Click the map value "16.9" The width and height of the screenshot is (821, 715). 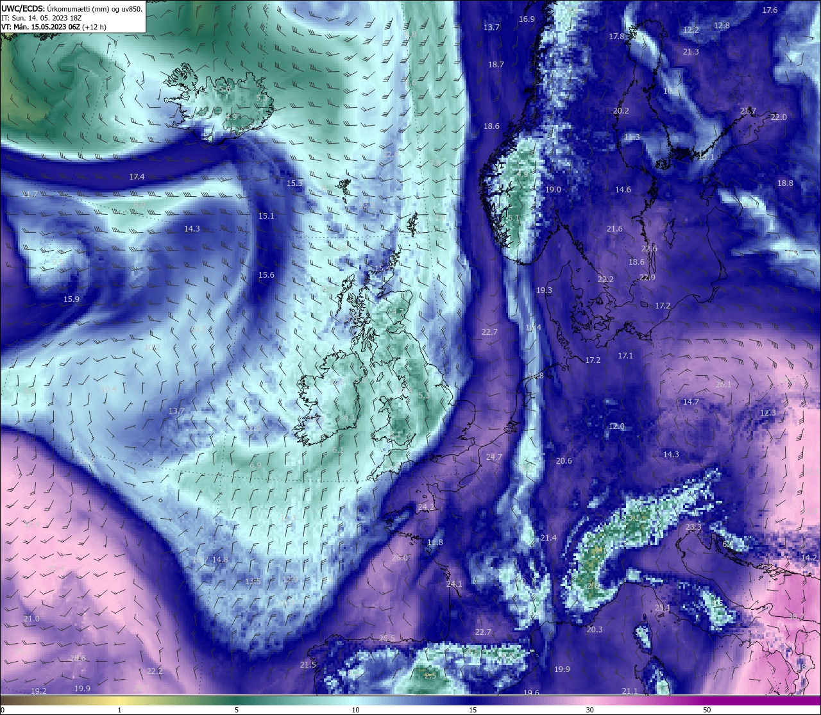(527, 19)
